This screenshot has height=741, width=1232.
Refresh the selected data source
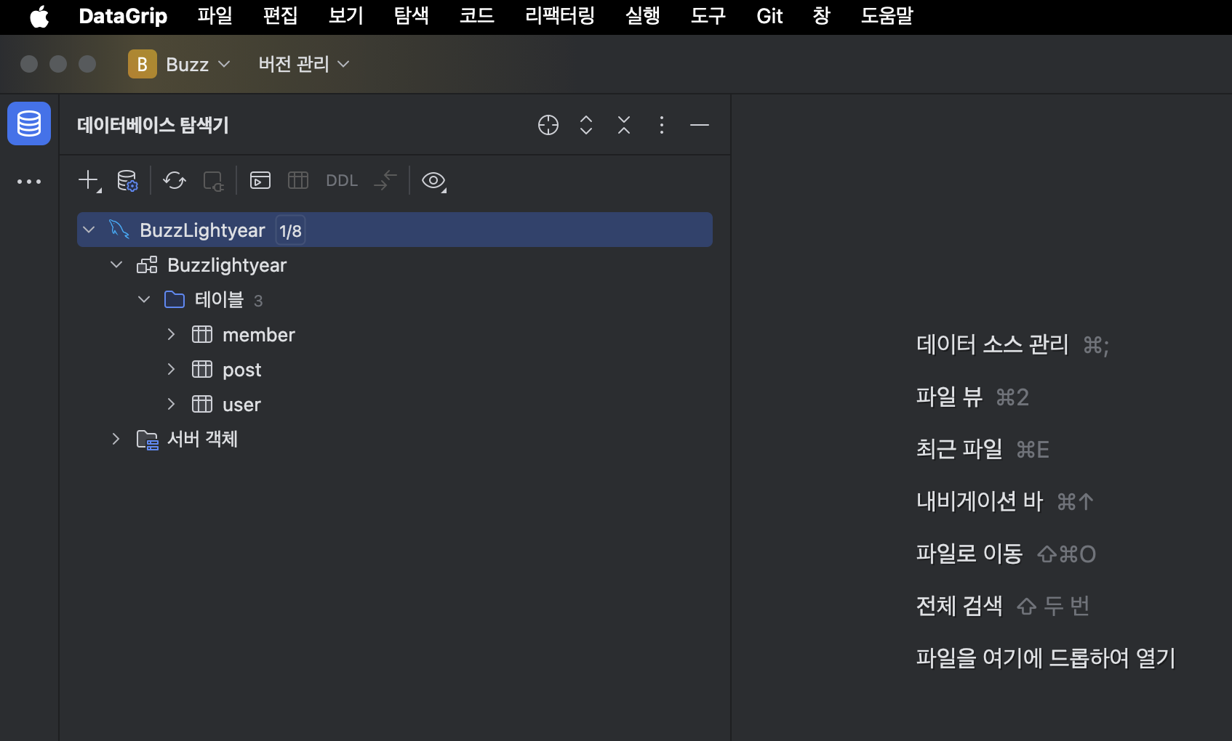(175, 180)
